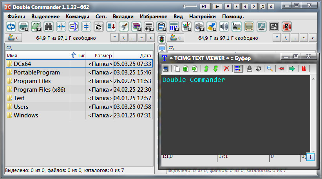Open the right panel drive C dropdown

pos(175,38)
